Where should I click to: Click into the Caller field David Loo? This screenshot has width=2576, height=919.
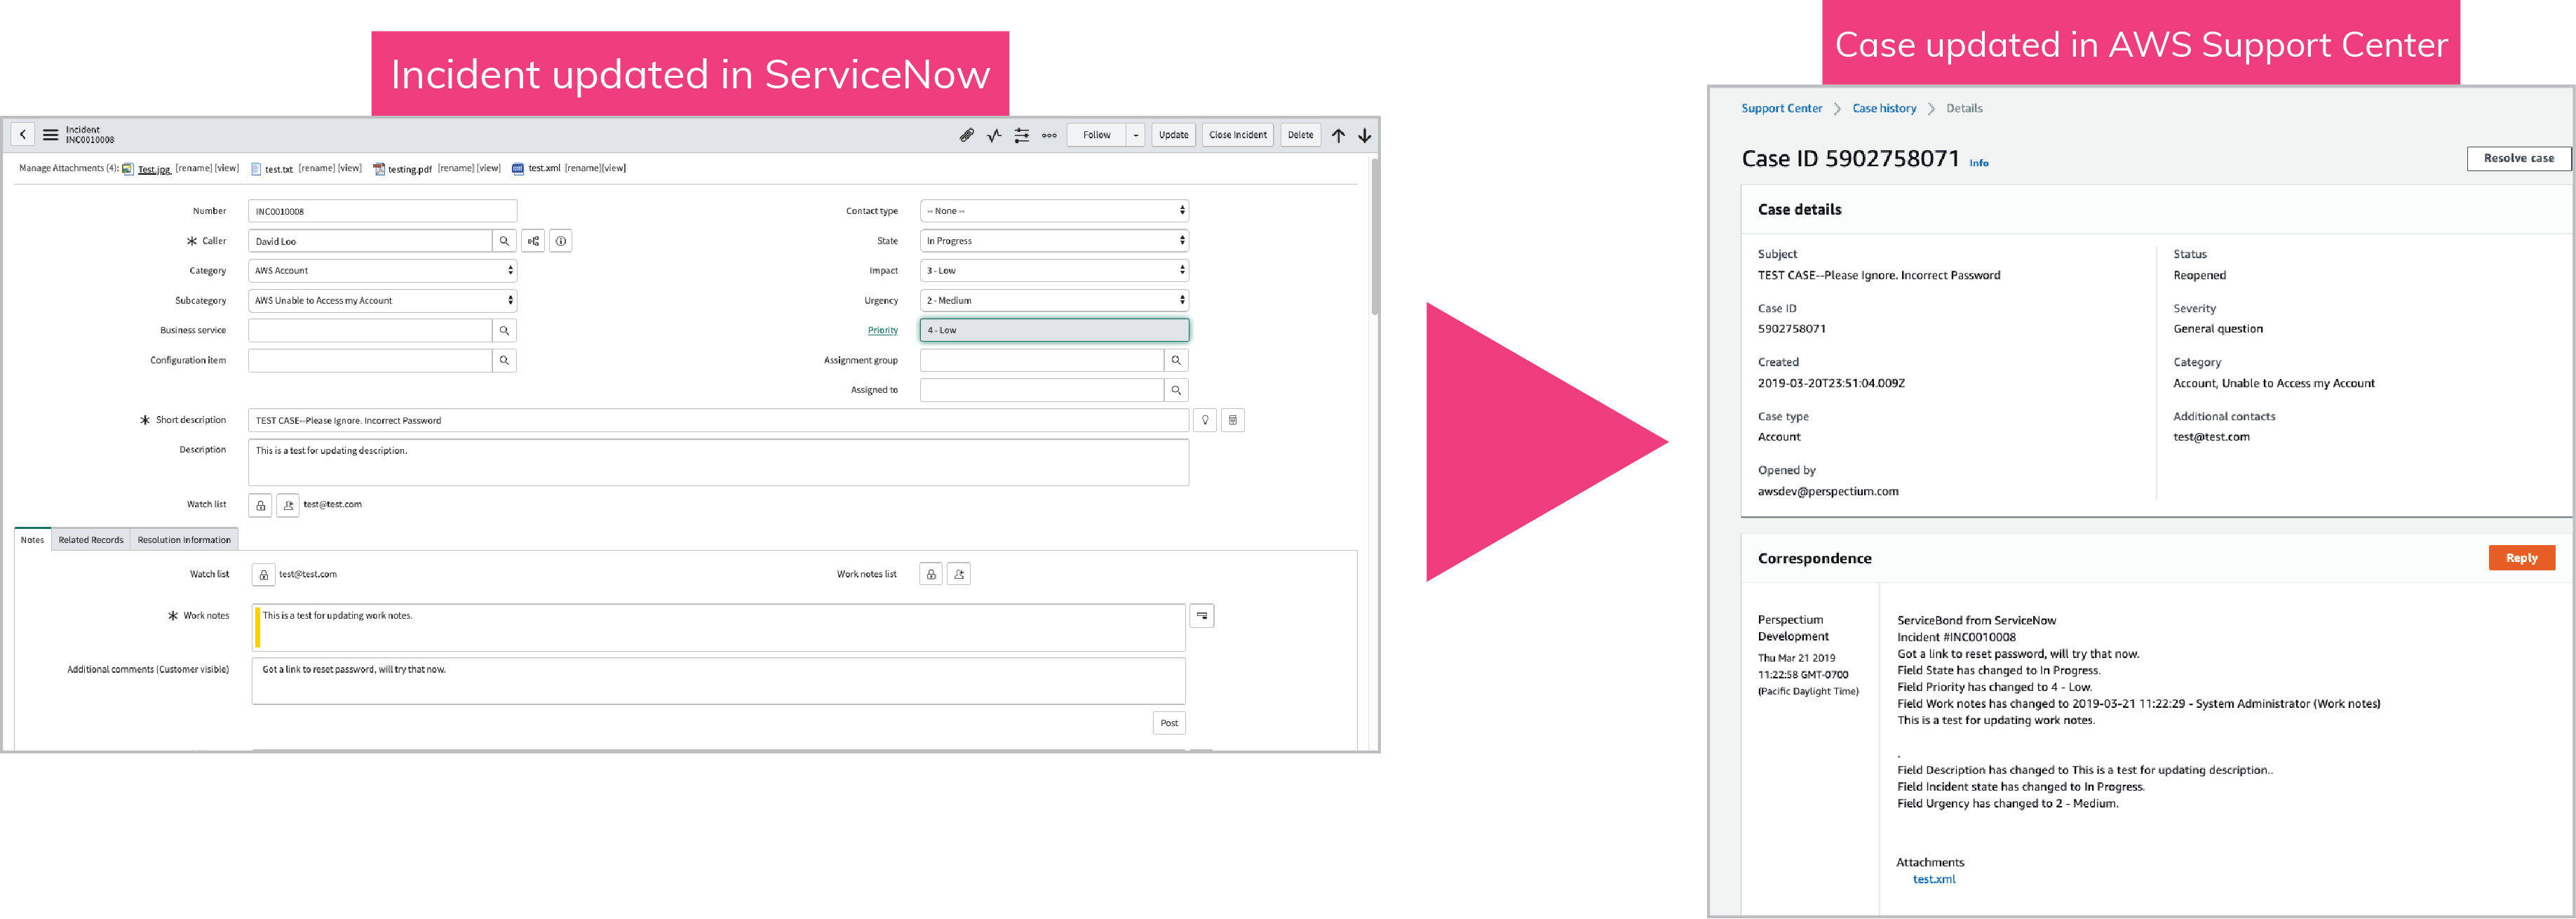coord(370,241)
